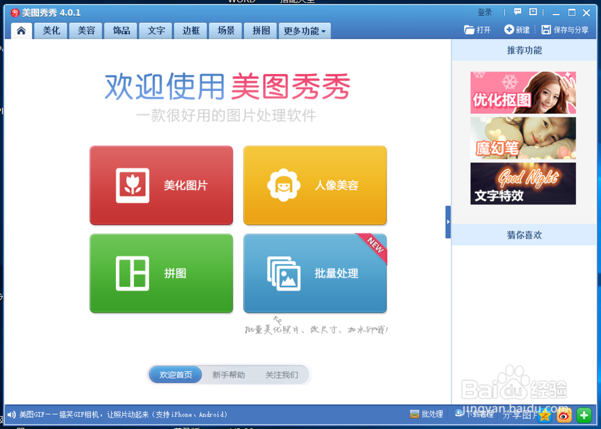The image size is (601, 429).
Task: Minimize the 美图秀秀 window
Action: 556,13
